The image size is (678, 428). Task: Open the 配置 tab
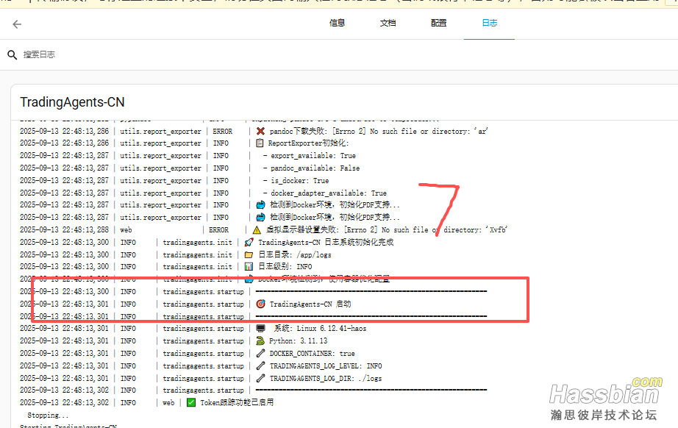click(438, 23)
